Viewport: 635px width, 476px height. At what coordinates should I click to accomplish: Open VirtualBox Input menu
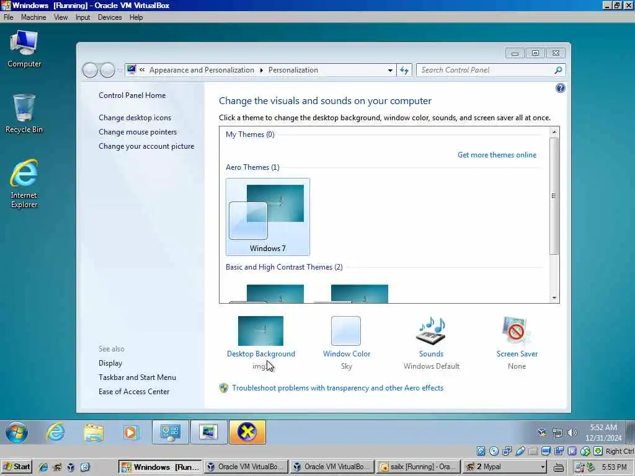point(82,17)
